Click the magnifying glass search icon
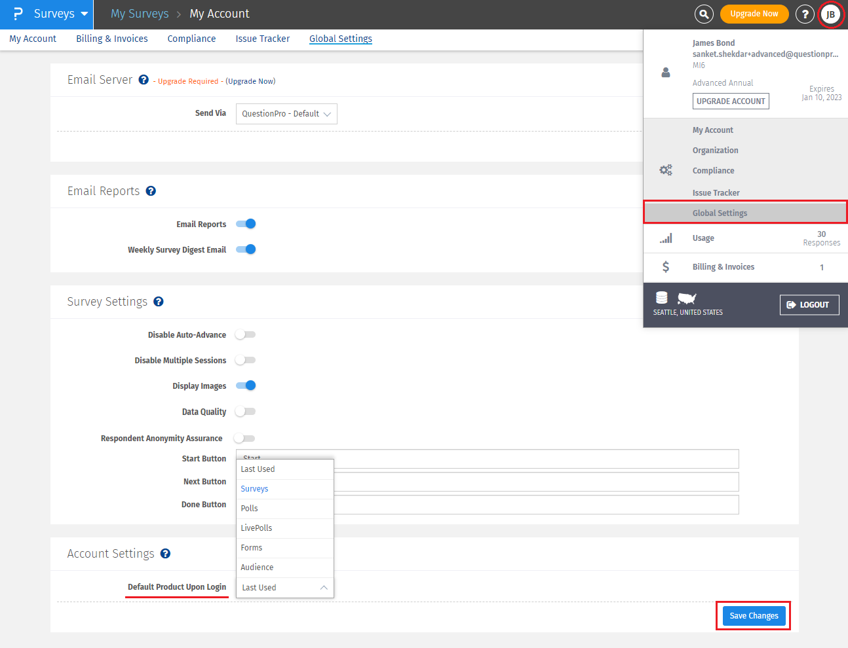 pos(703,14)
